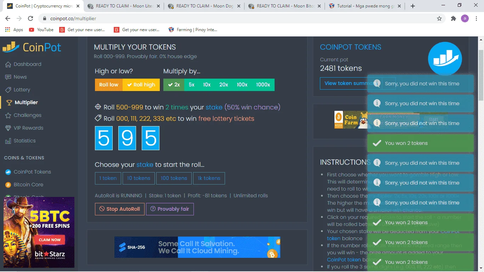Open the Farming Pinoy bookmark
This screenshot has width=484, height=272.
[193, 30]
